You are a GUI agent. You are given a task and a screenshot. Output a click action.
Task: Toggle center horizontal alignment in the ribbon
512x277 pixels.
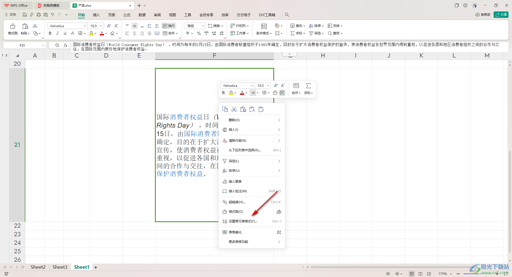[x=134, y=33]
